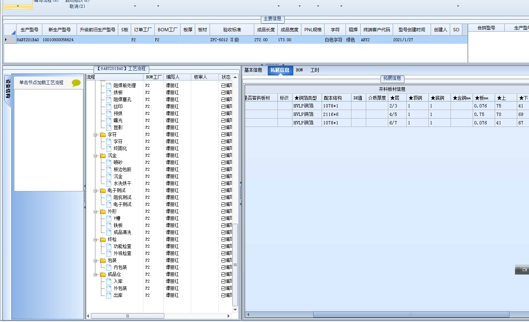Click the document icon beside 功能检查
This screenshot has width=529, height=322.
point(109,246)
